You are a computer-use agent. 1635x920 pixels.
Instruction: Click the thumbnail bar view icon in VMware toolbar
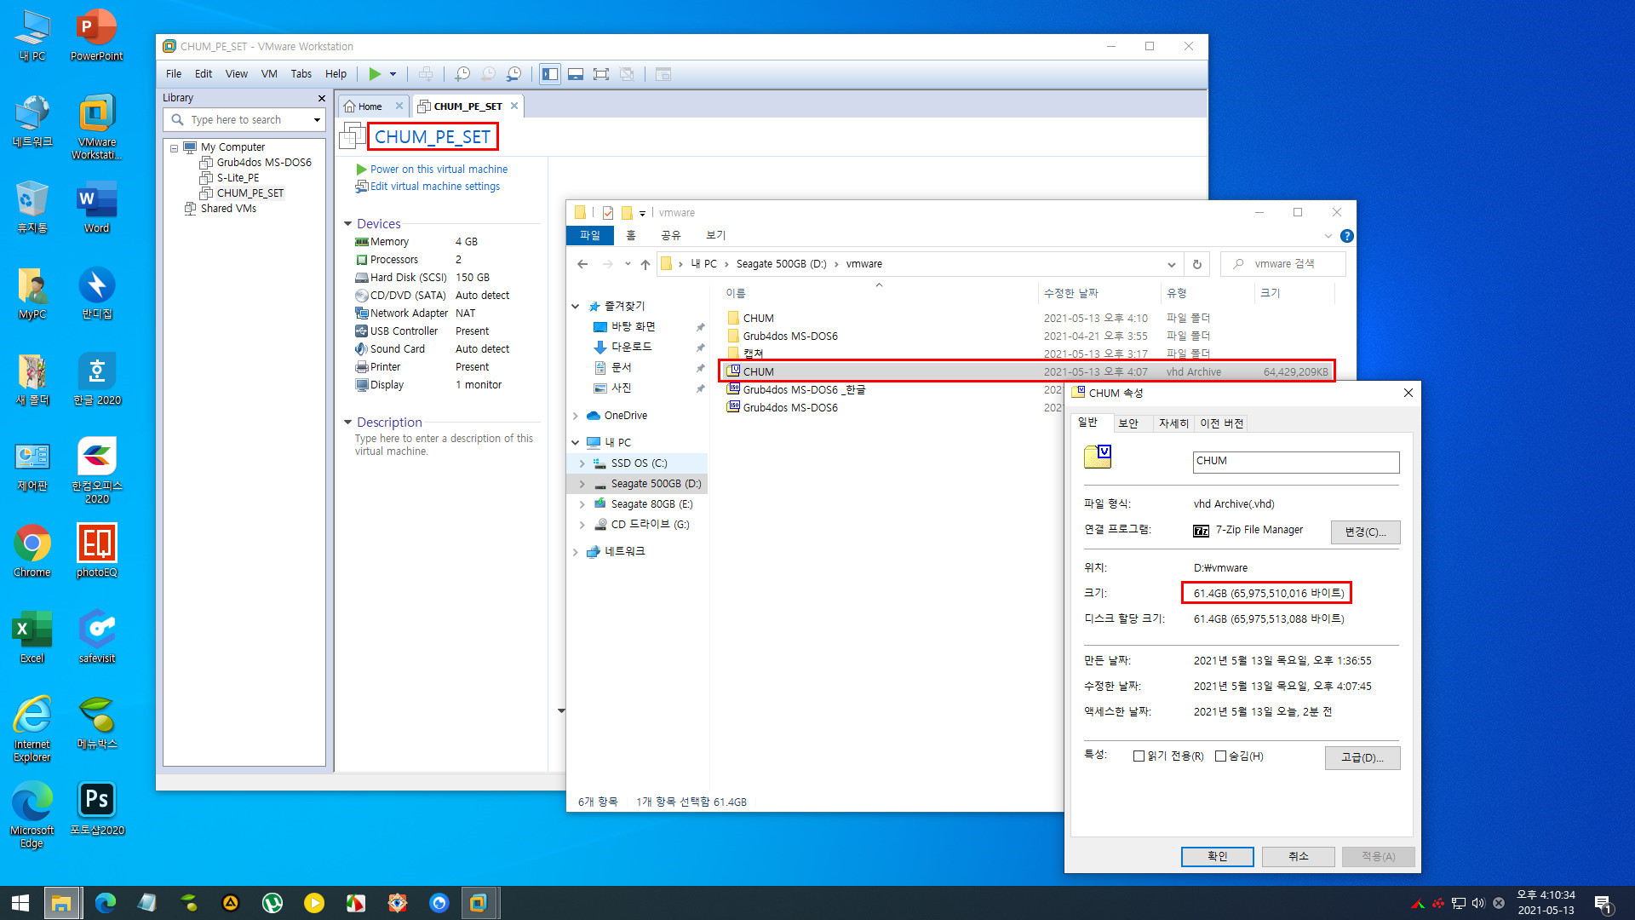[576, 74]
